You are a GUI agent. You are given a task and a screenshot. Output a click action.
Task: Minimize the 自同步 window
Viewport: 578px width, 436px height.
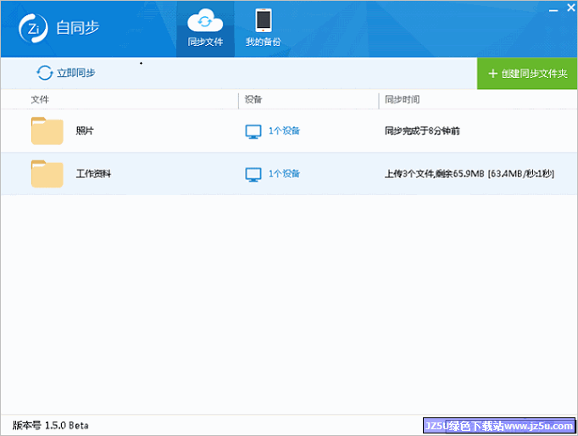(x=553, y=9)
